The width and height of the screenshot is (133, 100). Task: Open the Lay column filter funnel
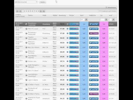[106, 19]
